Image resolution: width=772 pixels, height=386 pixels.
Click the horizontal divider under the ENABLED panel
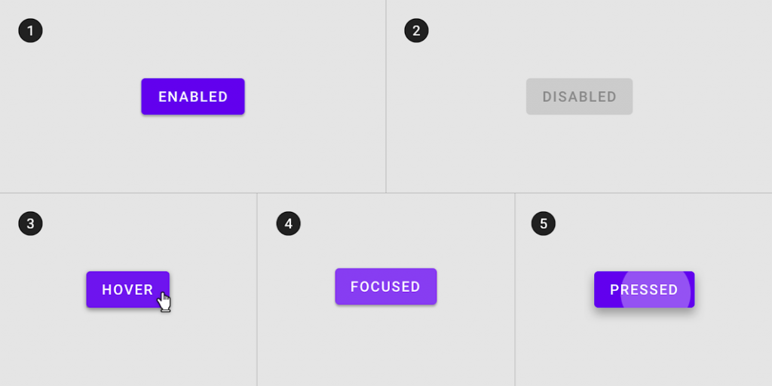coord(193,193)
